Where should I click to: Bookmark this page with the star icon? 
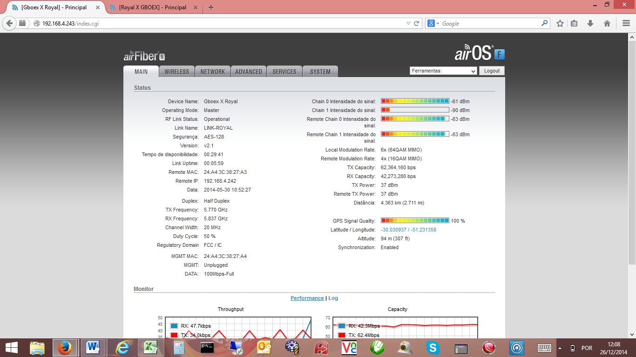point(560,23)
